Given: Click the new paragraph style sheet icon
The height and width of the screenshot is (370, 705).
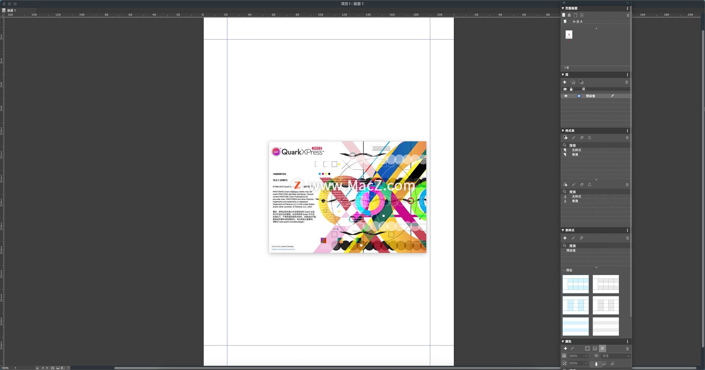Looking at the screenshot, I should coord(565,138).
